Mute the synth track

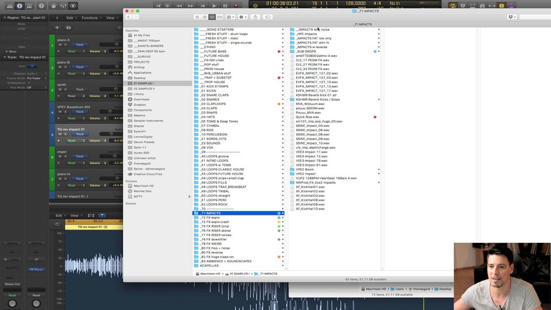60,90
